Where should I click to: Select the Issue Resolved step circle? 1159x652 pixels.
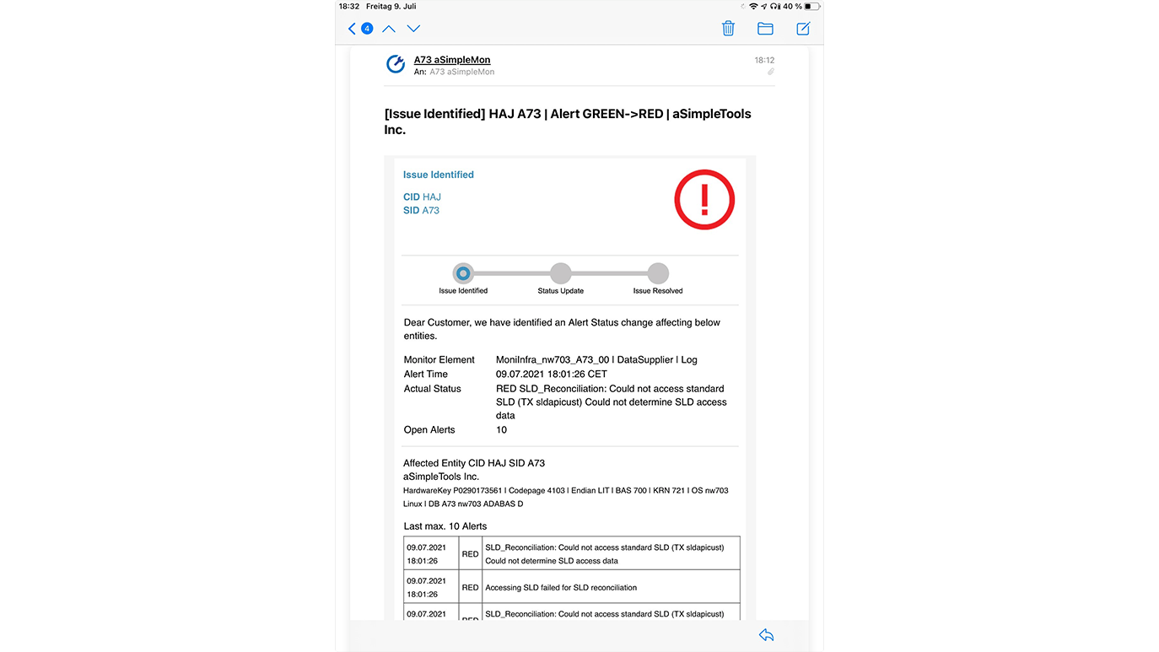click(x=658, y=273)
